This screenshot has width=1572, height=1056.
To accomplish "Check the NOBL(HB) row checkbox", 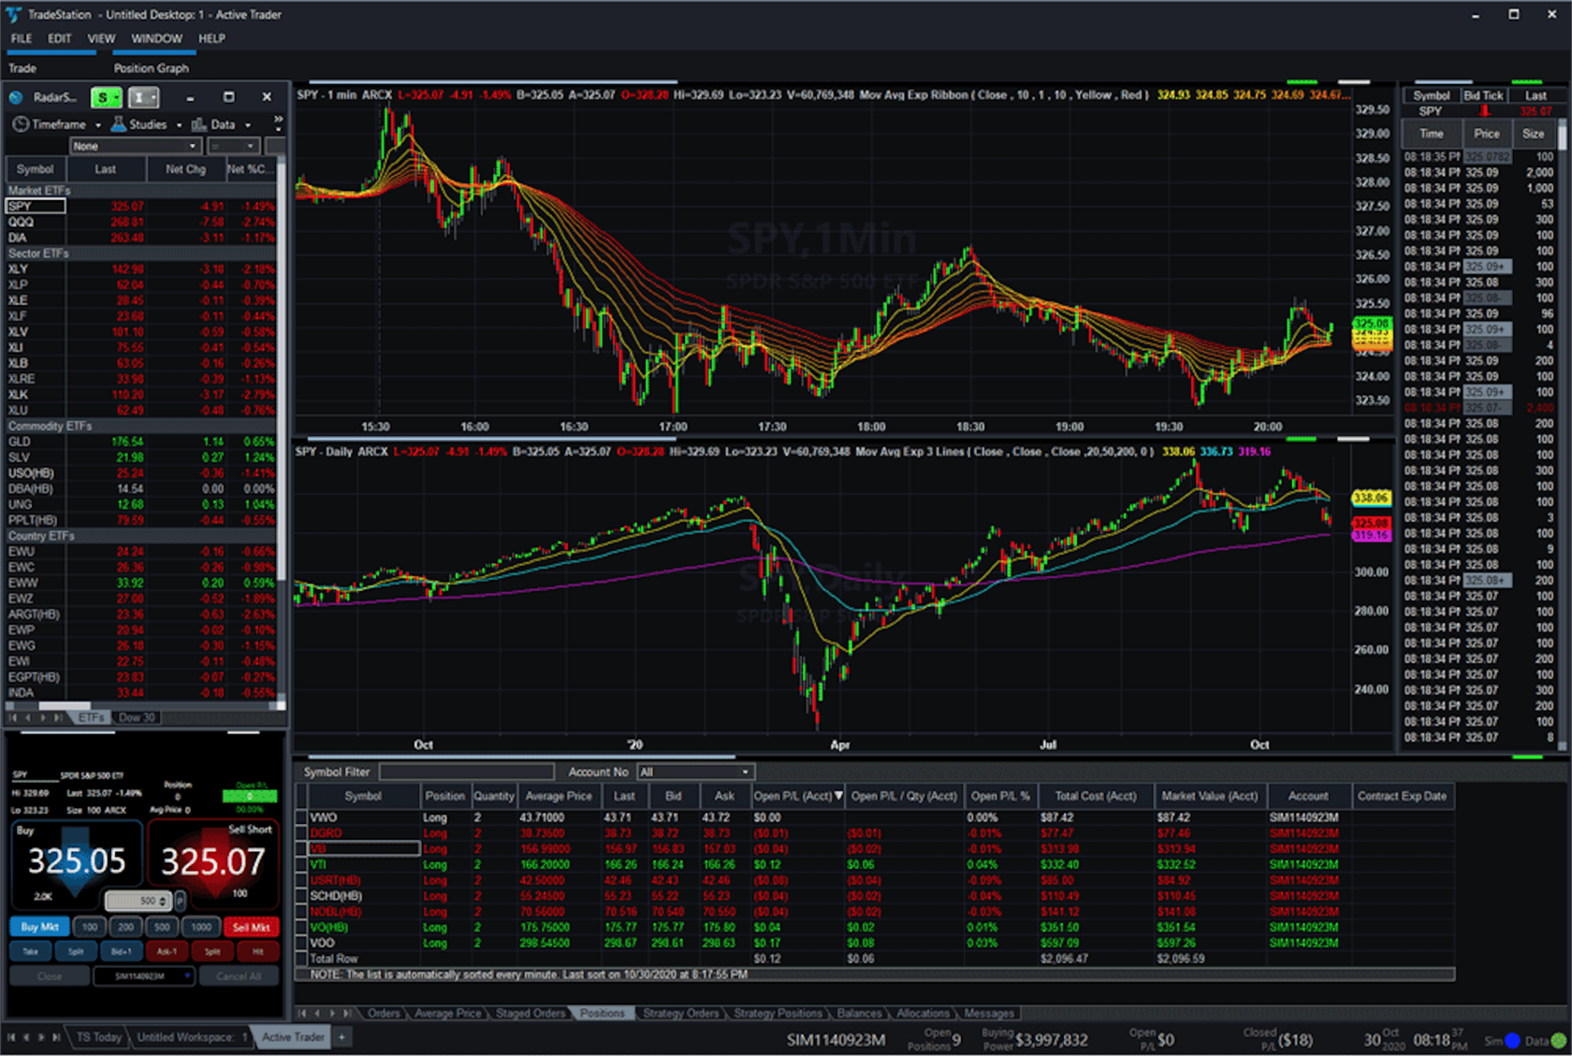I will 301,911.
